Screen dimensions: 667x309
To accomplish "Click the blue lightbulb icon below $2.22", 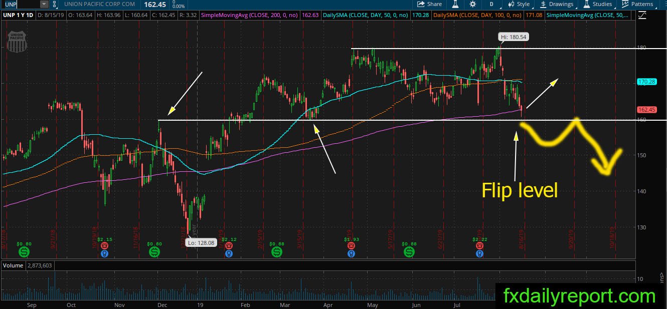I will pos(480,253).
